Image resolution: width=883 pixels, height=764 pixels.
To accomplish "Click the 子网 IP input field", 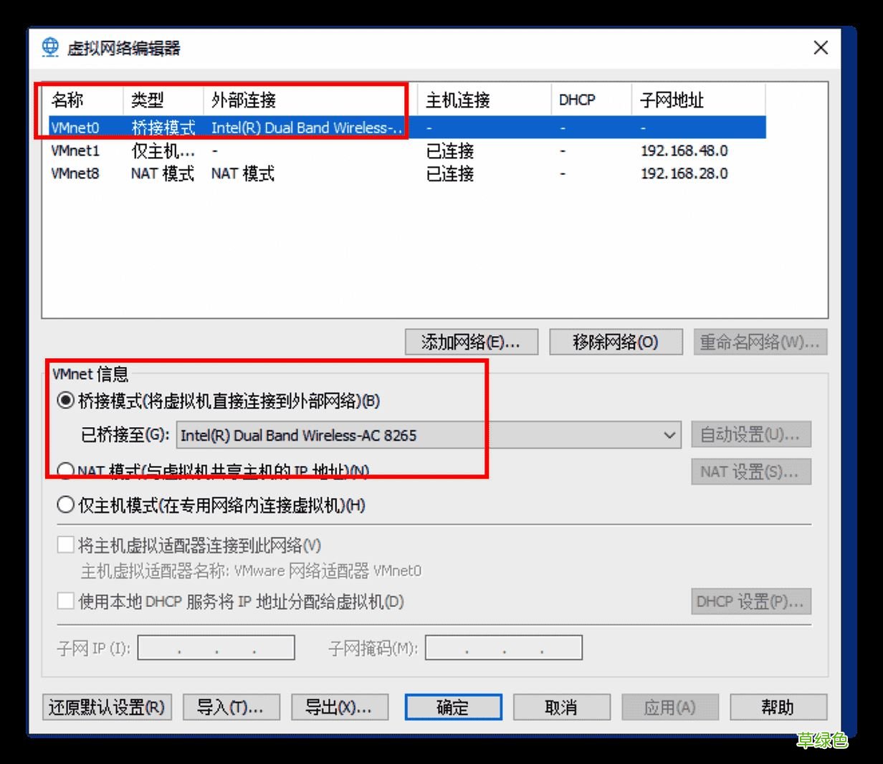I will 216,648.
